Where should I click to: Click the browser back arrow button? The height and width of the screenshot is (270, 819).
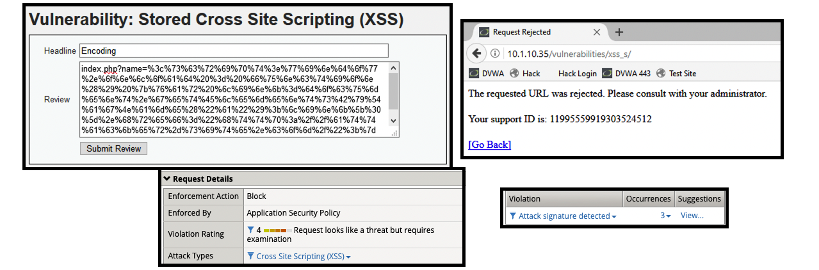click(x=476, y=52)
